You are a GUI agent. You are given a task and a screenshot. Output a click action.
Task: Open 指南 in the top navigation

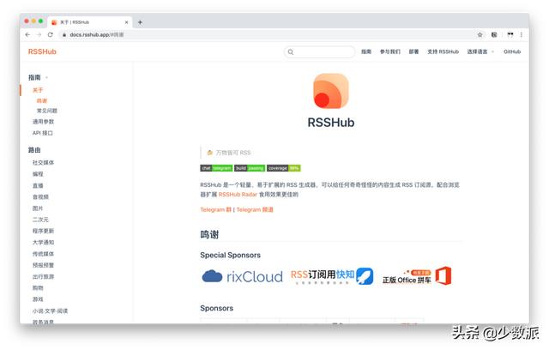coord(366,51)
